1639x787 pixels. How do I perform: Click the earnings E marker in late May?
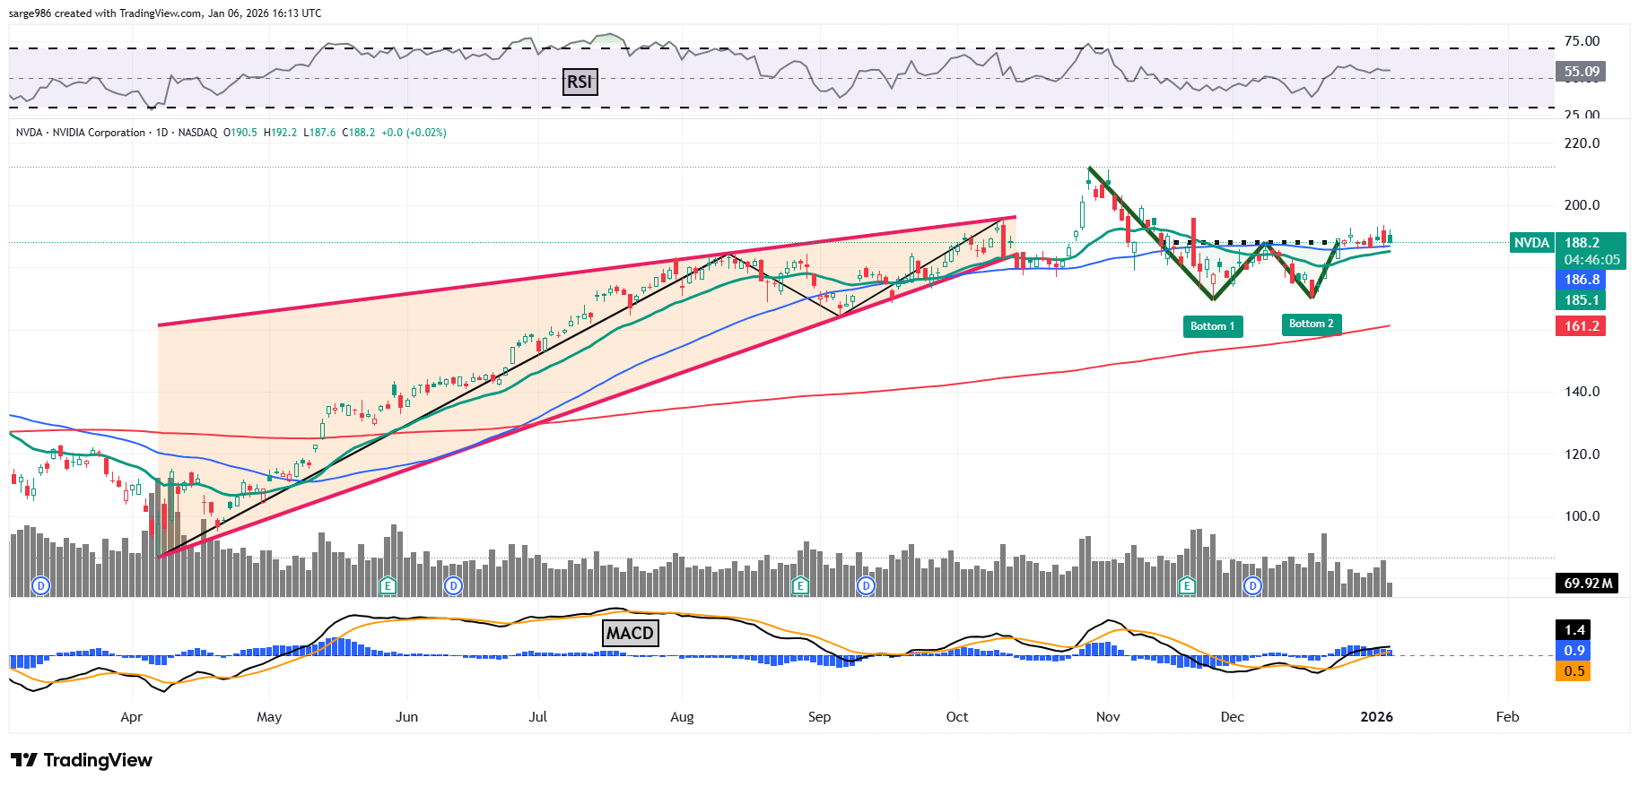point(388,586)
